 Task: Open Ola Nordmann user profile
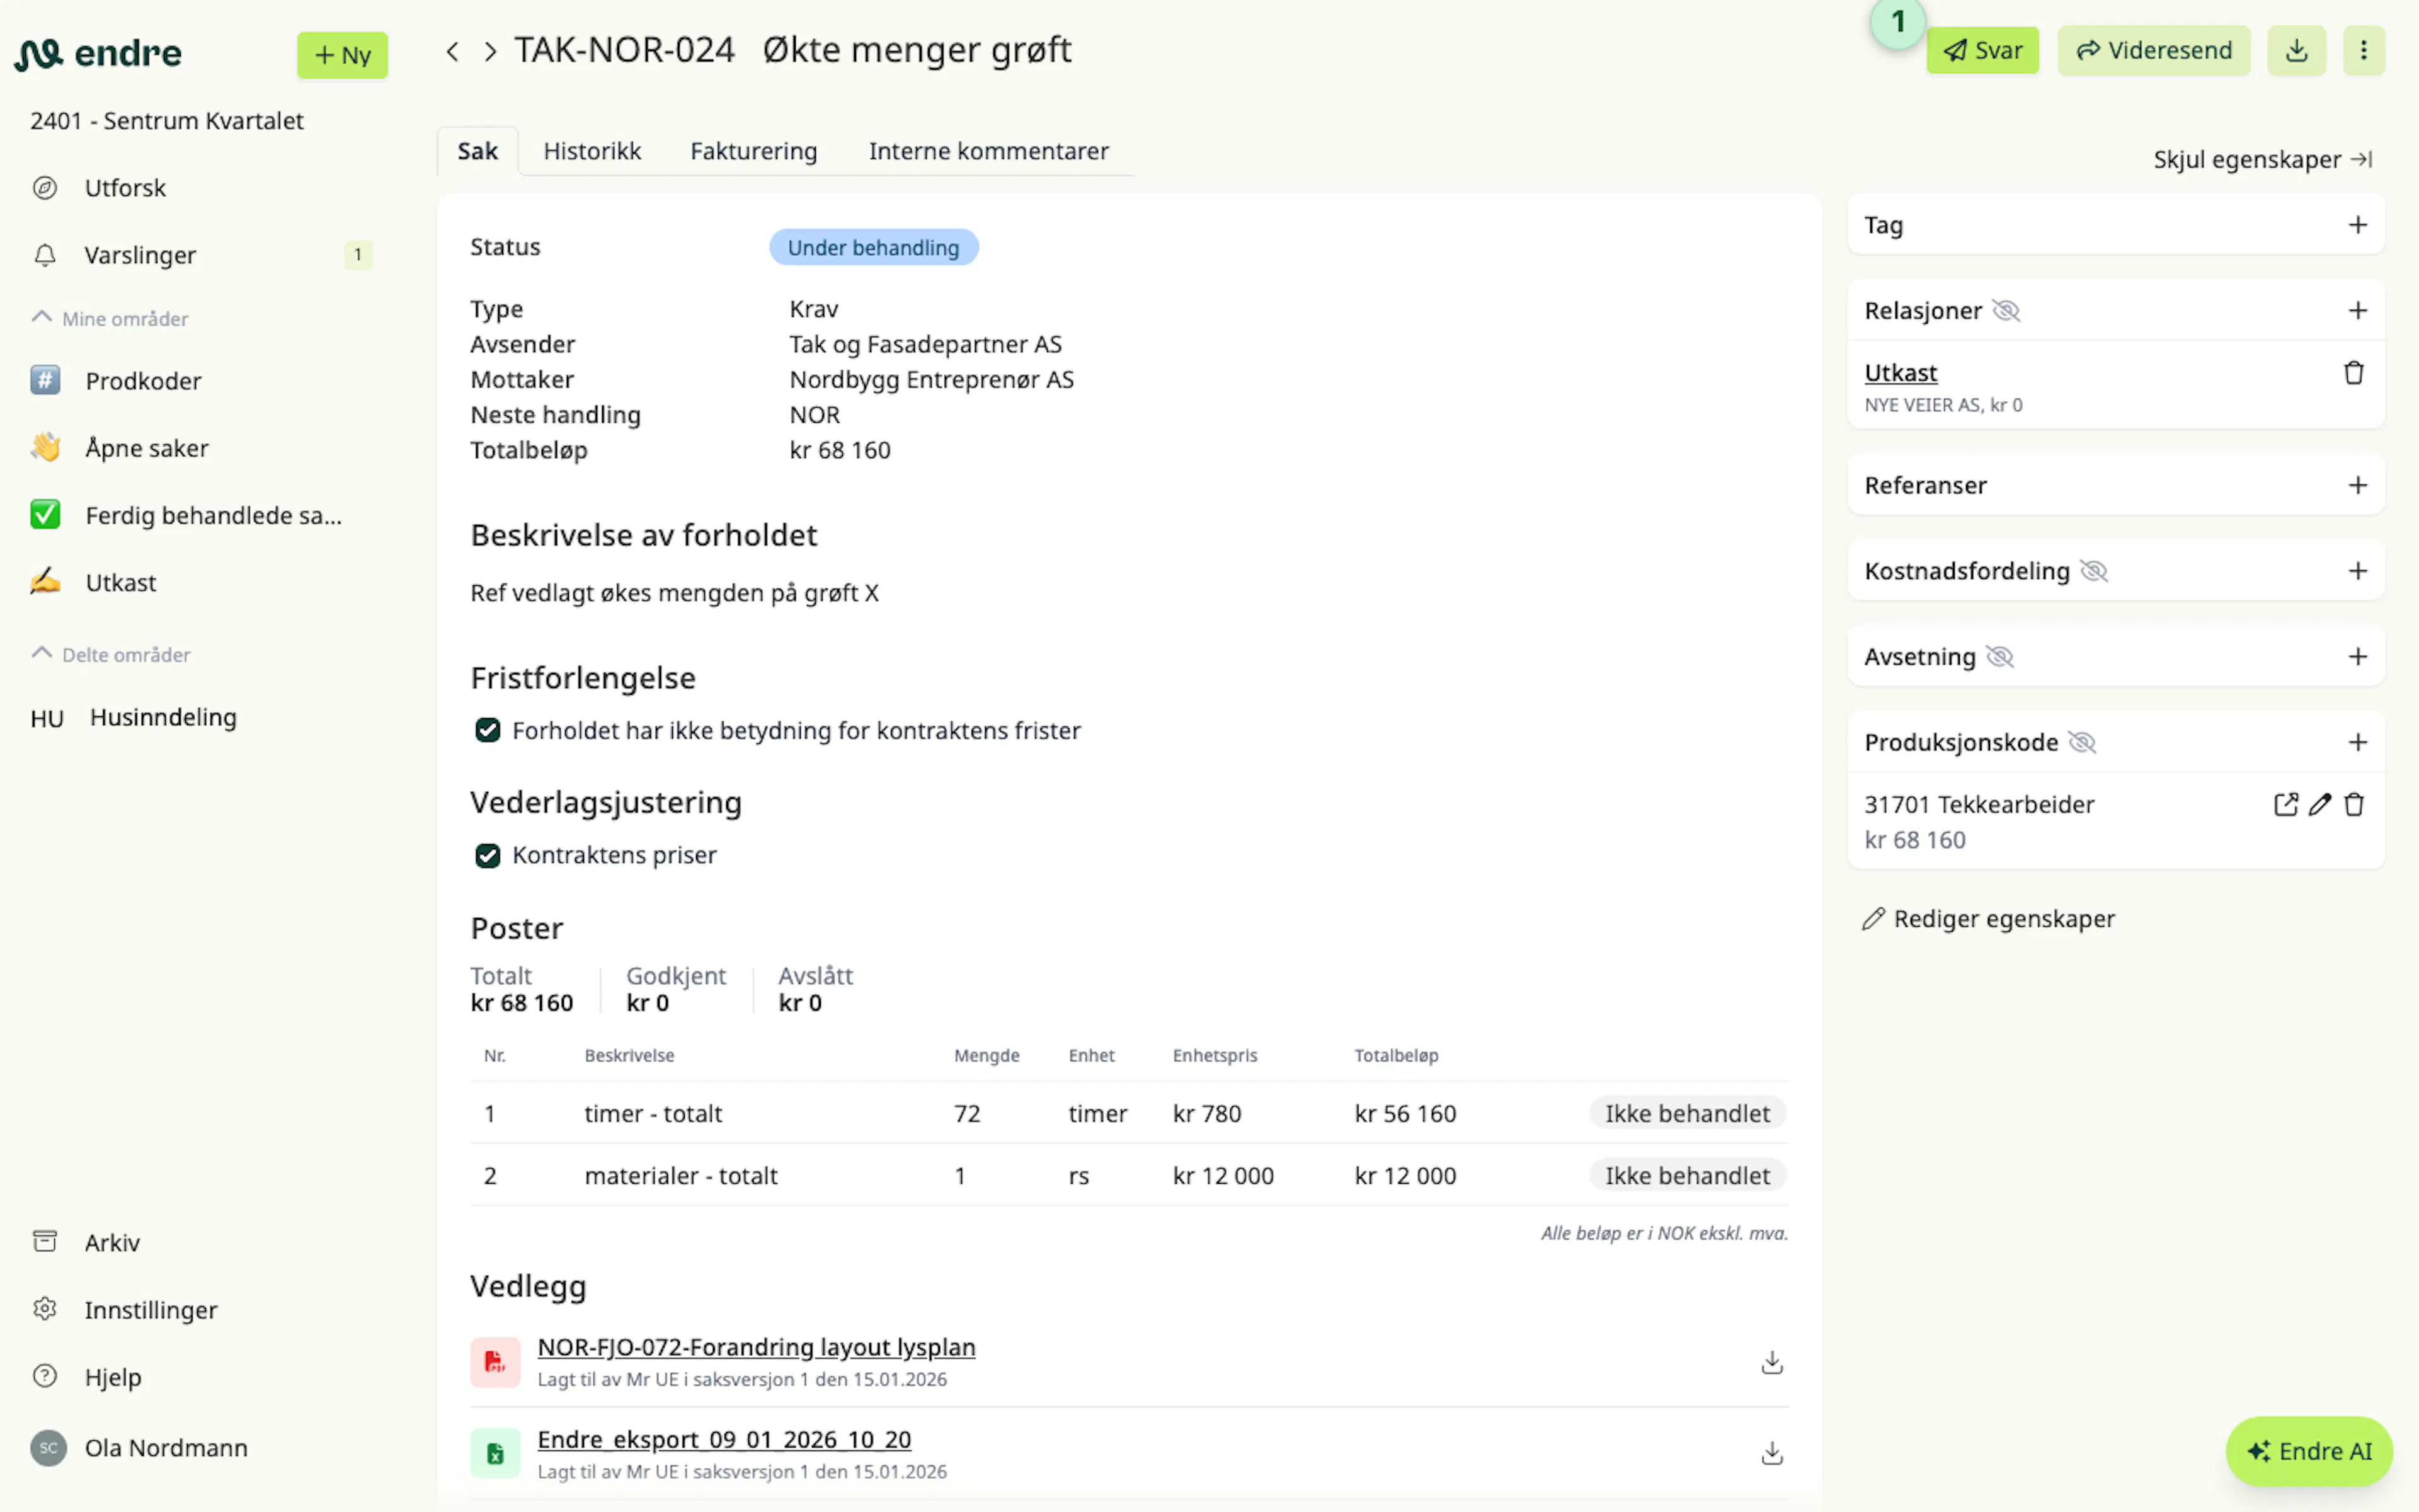click(x=166, y=1448)
